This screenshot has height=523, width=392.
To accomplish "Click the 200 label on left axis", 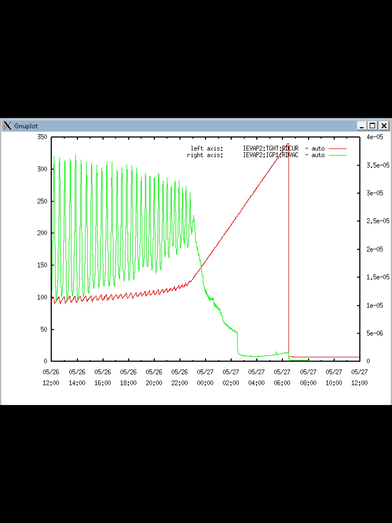I will [42, 233].
